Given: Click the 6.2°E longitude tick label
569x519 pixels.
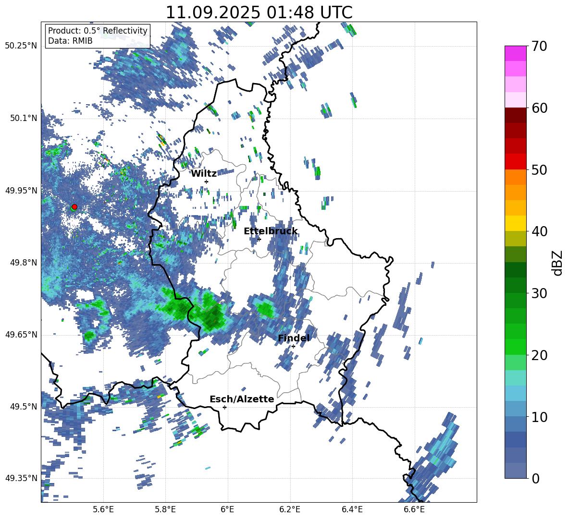Looking at the screenshot, I should tap(290, 509).
